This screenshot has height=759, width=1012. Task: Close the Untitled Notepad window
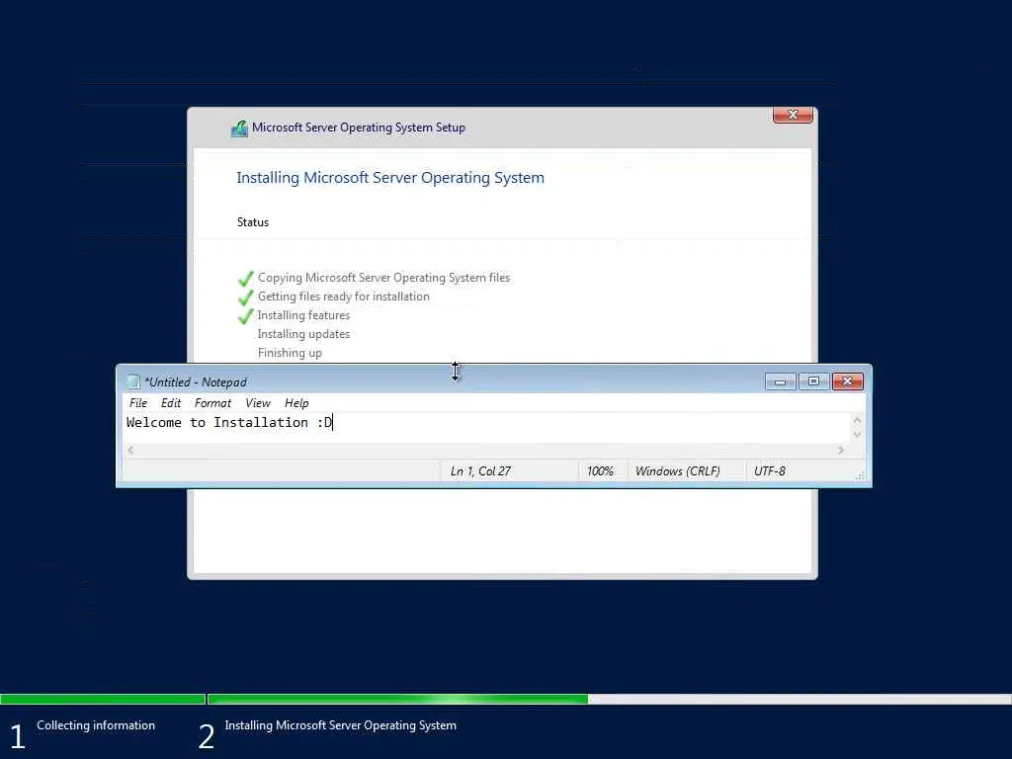(x=847, y=381)
